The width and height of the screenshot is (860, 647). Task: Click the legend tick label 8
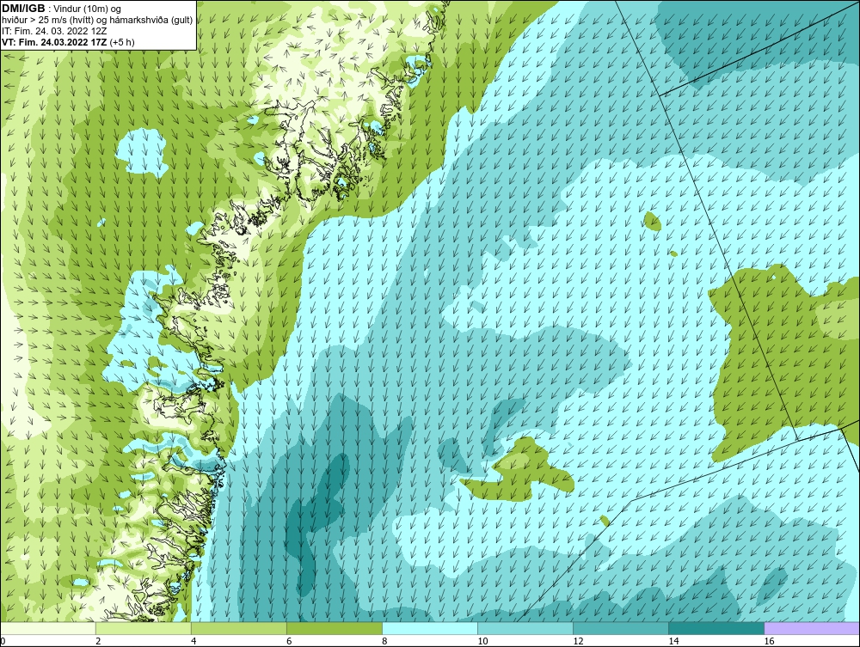click(384, 641)
